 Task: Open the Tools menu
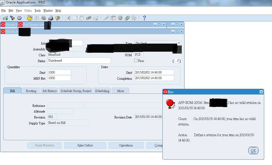(x=37, y=10)
